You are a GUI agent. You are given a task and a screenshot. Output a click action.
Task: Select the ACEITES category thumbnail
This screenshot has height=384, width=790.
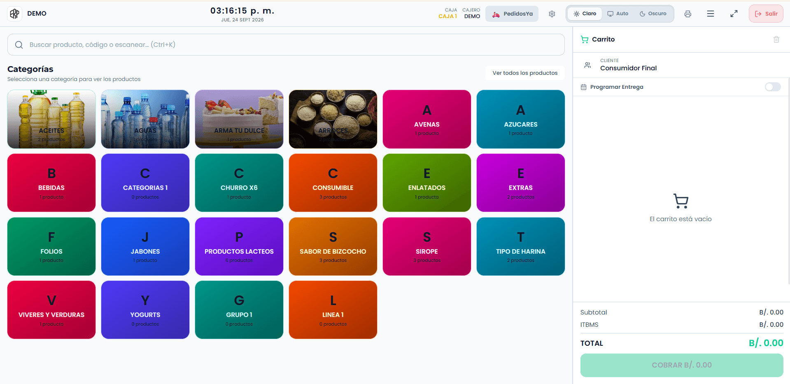[51, 119]
